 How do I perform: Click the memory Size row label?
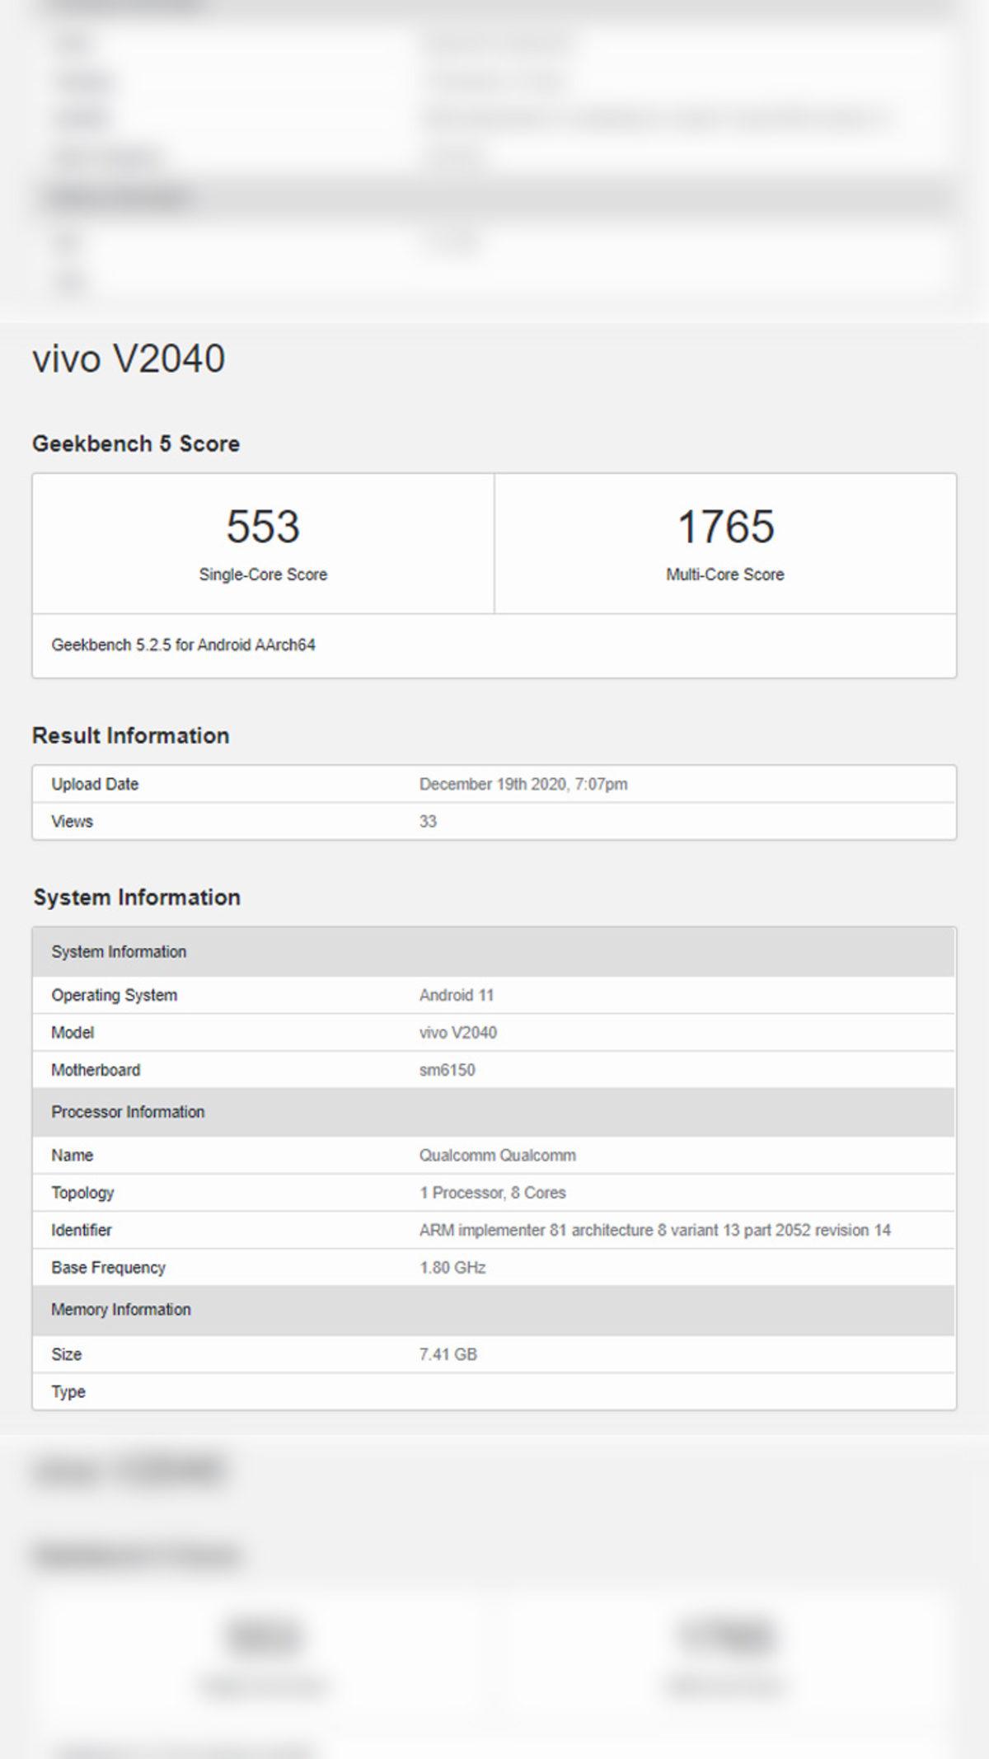click(x=66, y=1354)
